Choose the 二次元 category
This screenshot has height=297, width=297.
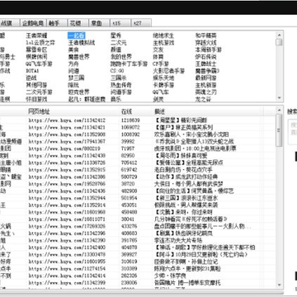click(119, 43)
